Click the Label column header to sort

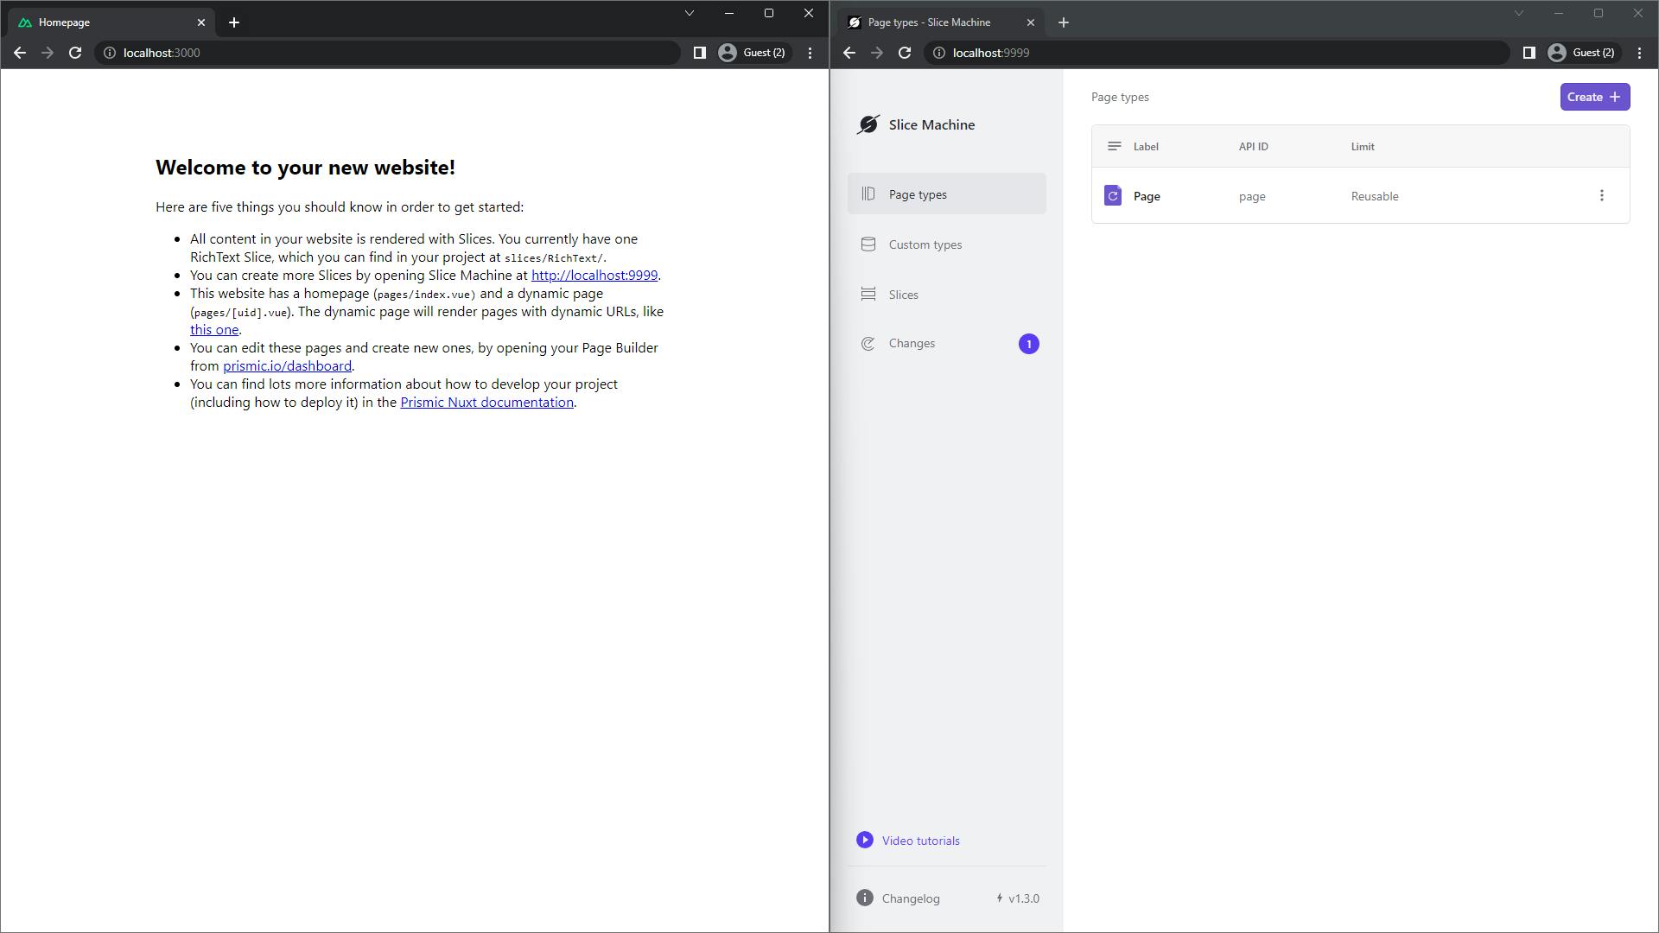1147,146
